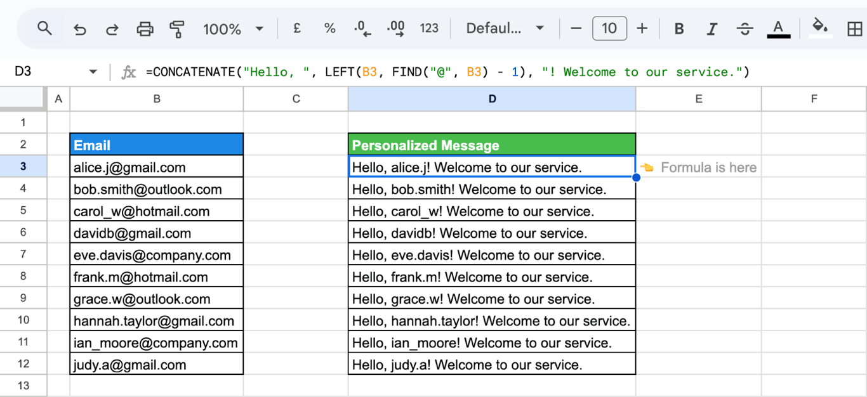Viewport: 867px width, 397px height.
Task: Click the font size field showing 10
Action: (609, 28)
